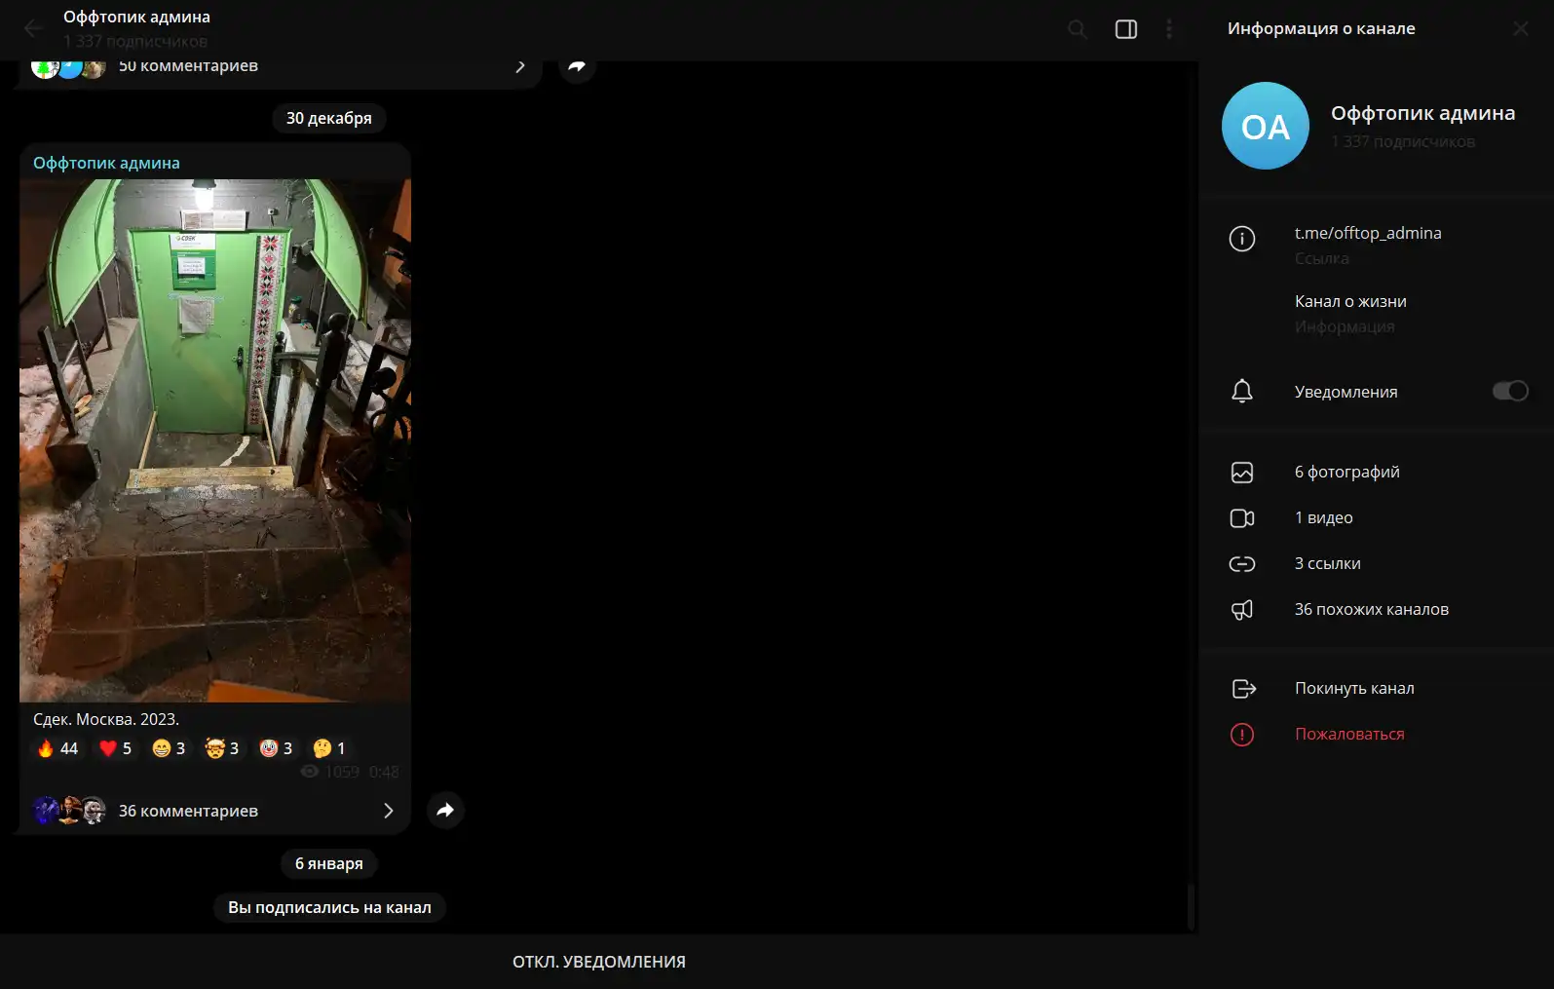Open search in the channel header
1554x989 pixels.
1077,29
